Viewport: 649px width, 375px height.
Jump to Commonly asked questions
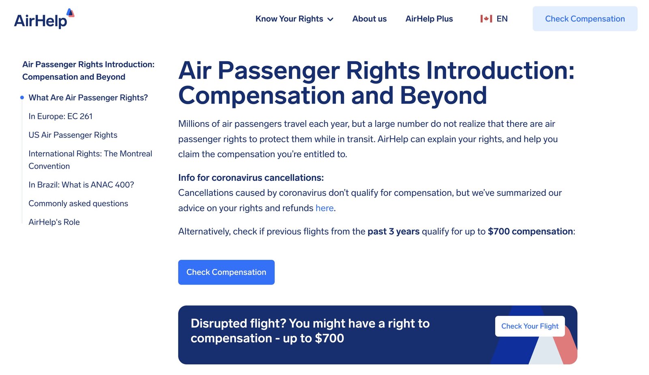pos(78,204)
